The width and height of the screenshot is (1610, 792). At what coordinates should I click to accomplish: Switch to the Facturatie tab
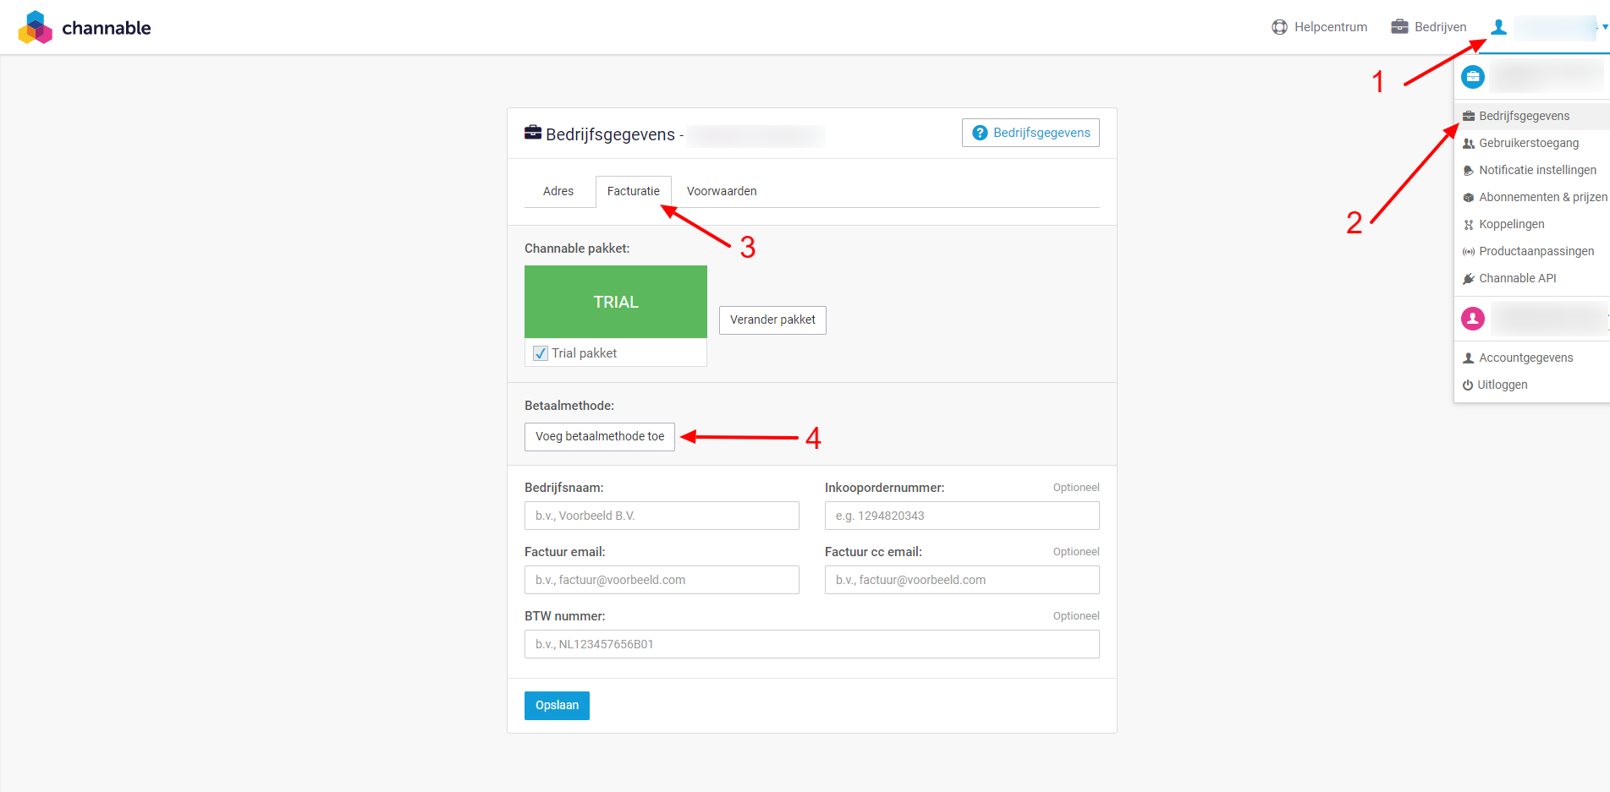(x=634, y=191)
